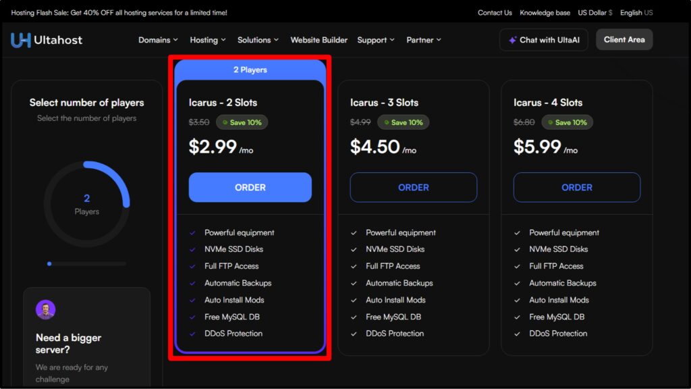This screenshot has height=389, width=691.
Task: Expand the Solutions navigation dropdown
Action: coord(258,40)
